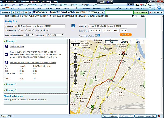This screenshot has height=118, width=164.
Task: Open the Community menu
Action: [x=32, y=5]
